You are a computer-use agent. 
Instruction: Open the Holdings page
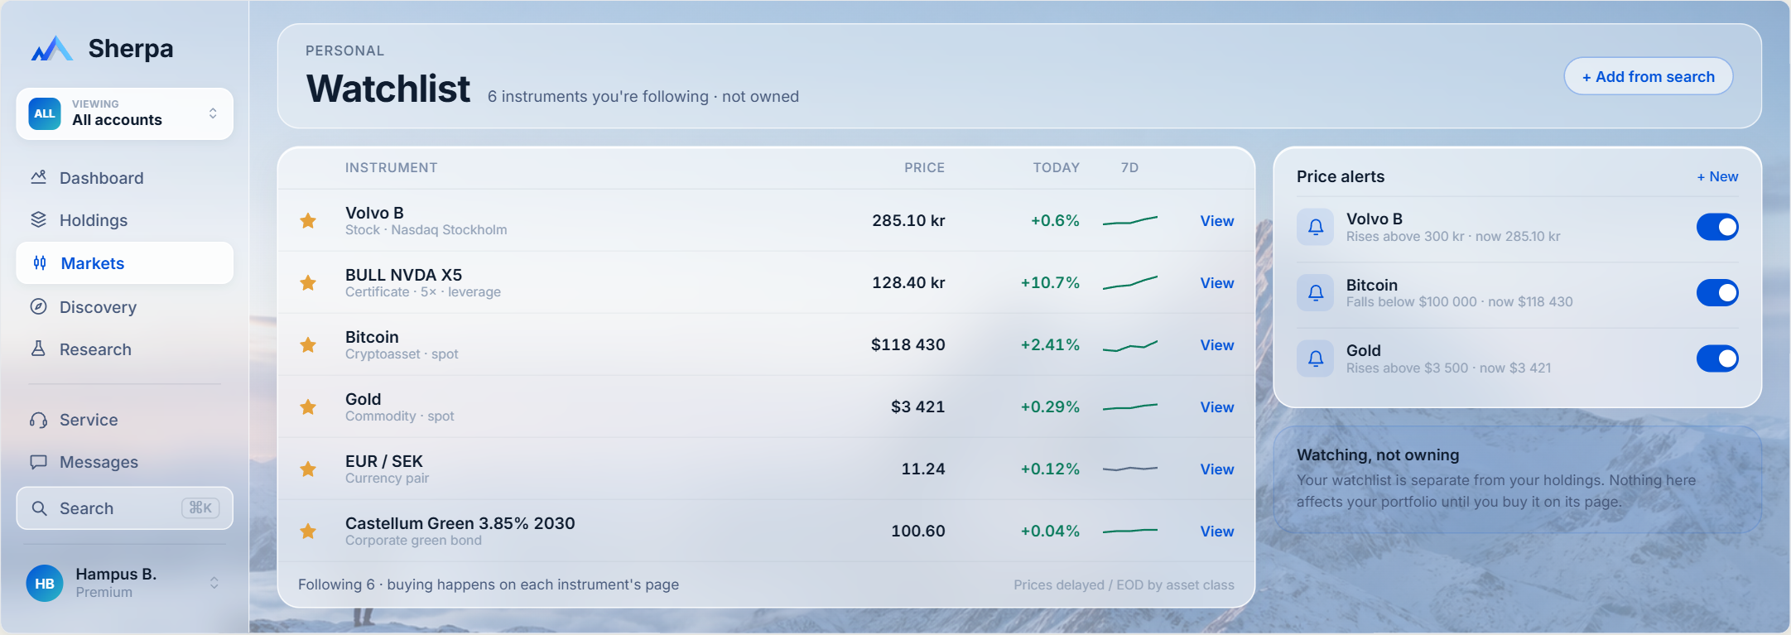click(x=124, y=220)
